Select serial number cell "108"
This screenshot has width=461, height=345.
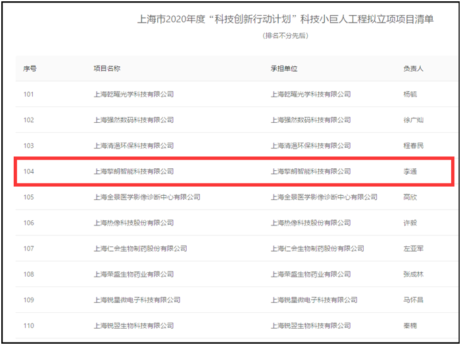click(28, 274)
